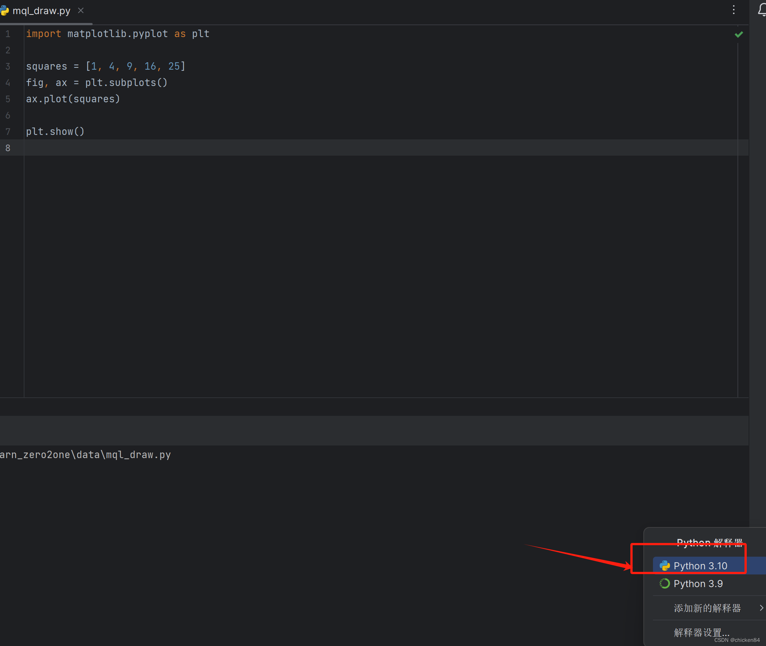Open the three-dot options menu
Screen dimensions: 766x646
[x=734, y=10]
